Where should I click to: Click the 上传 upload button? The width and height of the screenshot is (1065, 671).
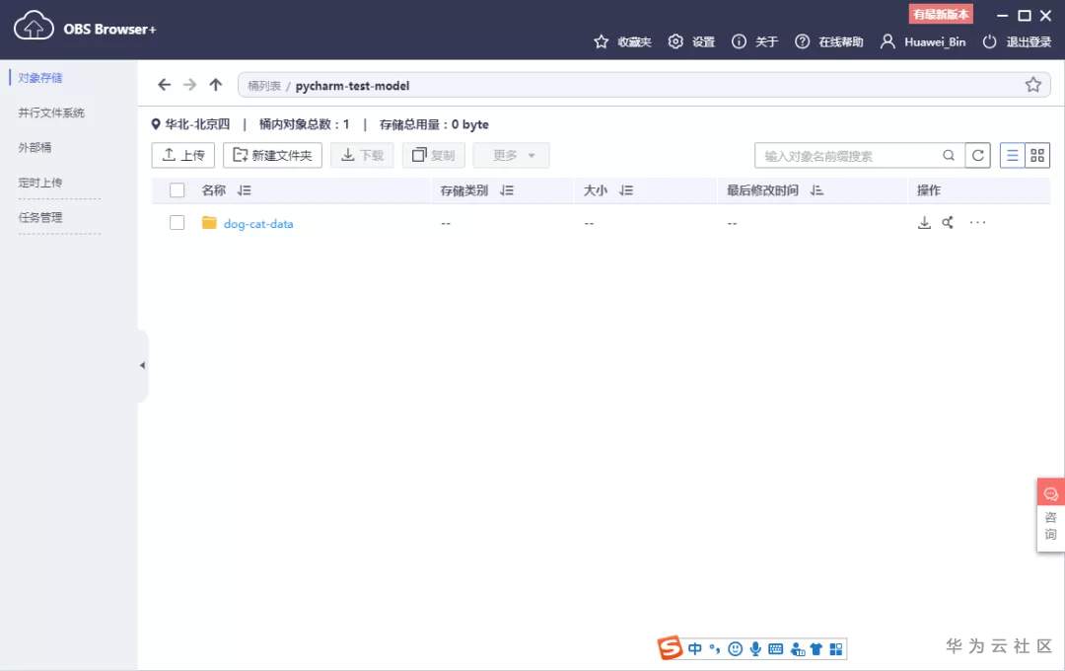[183, 155]
